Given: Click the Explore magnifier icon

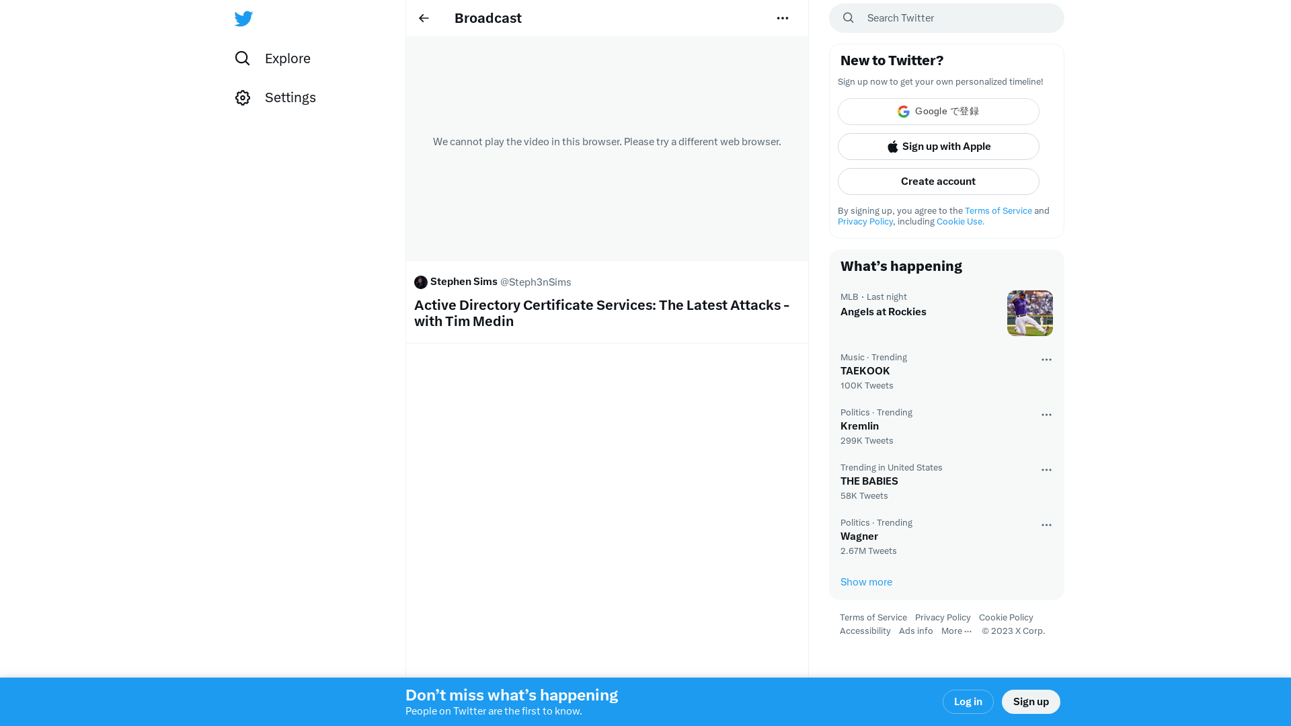Looking at the screenshot, I should (243, 58).
